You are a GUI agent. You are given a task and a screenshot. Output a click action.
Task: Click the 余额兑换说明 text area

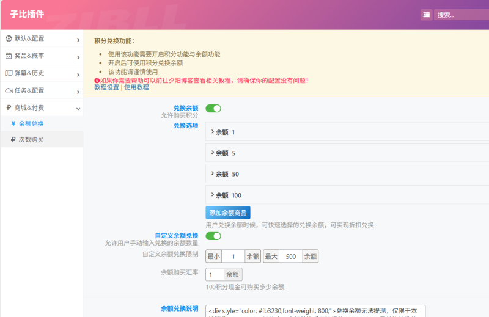click(x=315, y=311)
